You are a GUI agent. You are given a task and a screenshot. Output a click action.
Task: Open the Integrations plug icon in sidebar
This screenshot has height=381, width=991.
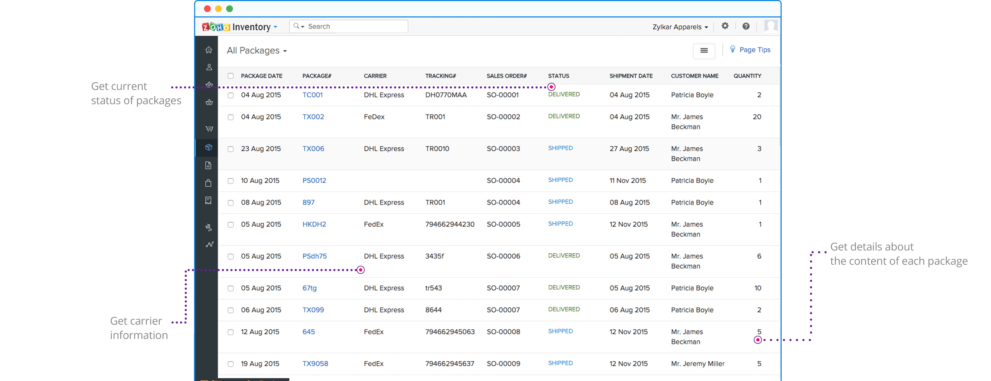209,227
